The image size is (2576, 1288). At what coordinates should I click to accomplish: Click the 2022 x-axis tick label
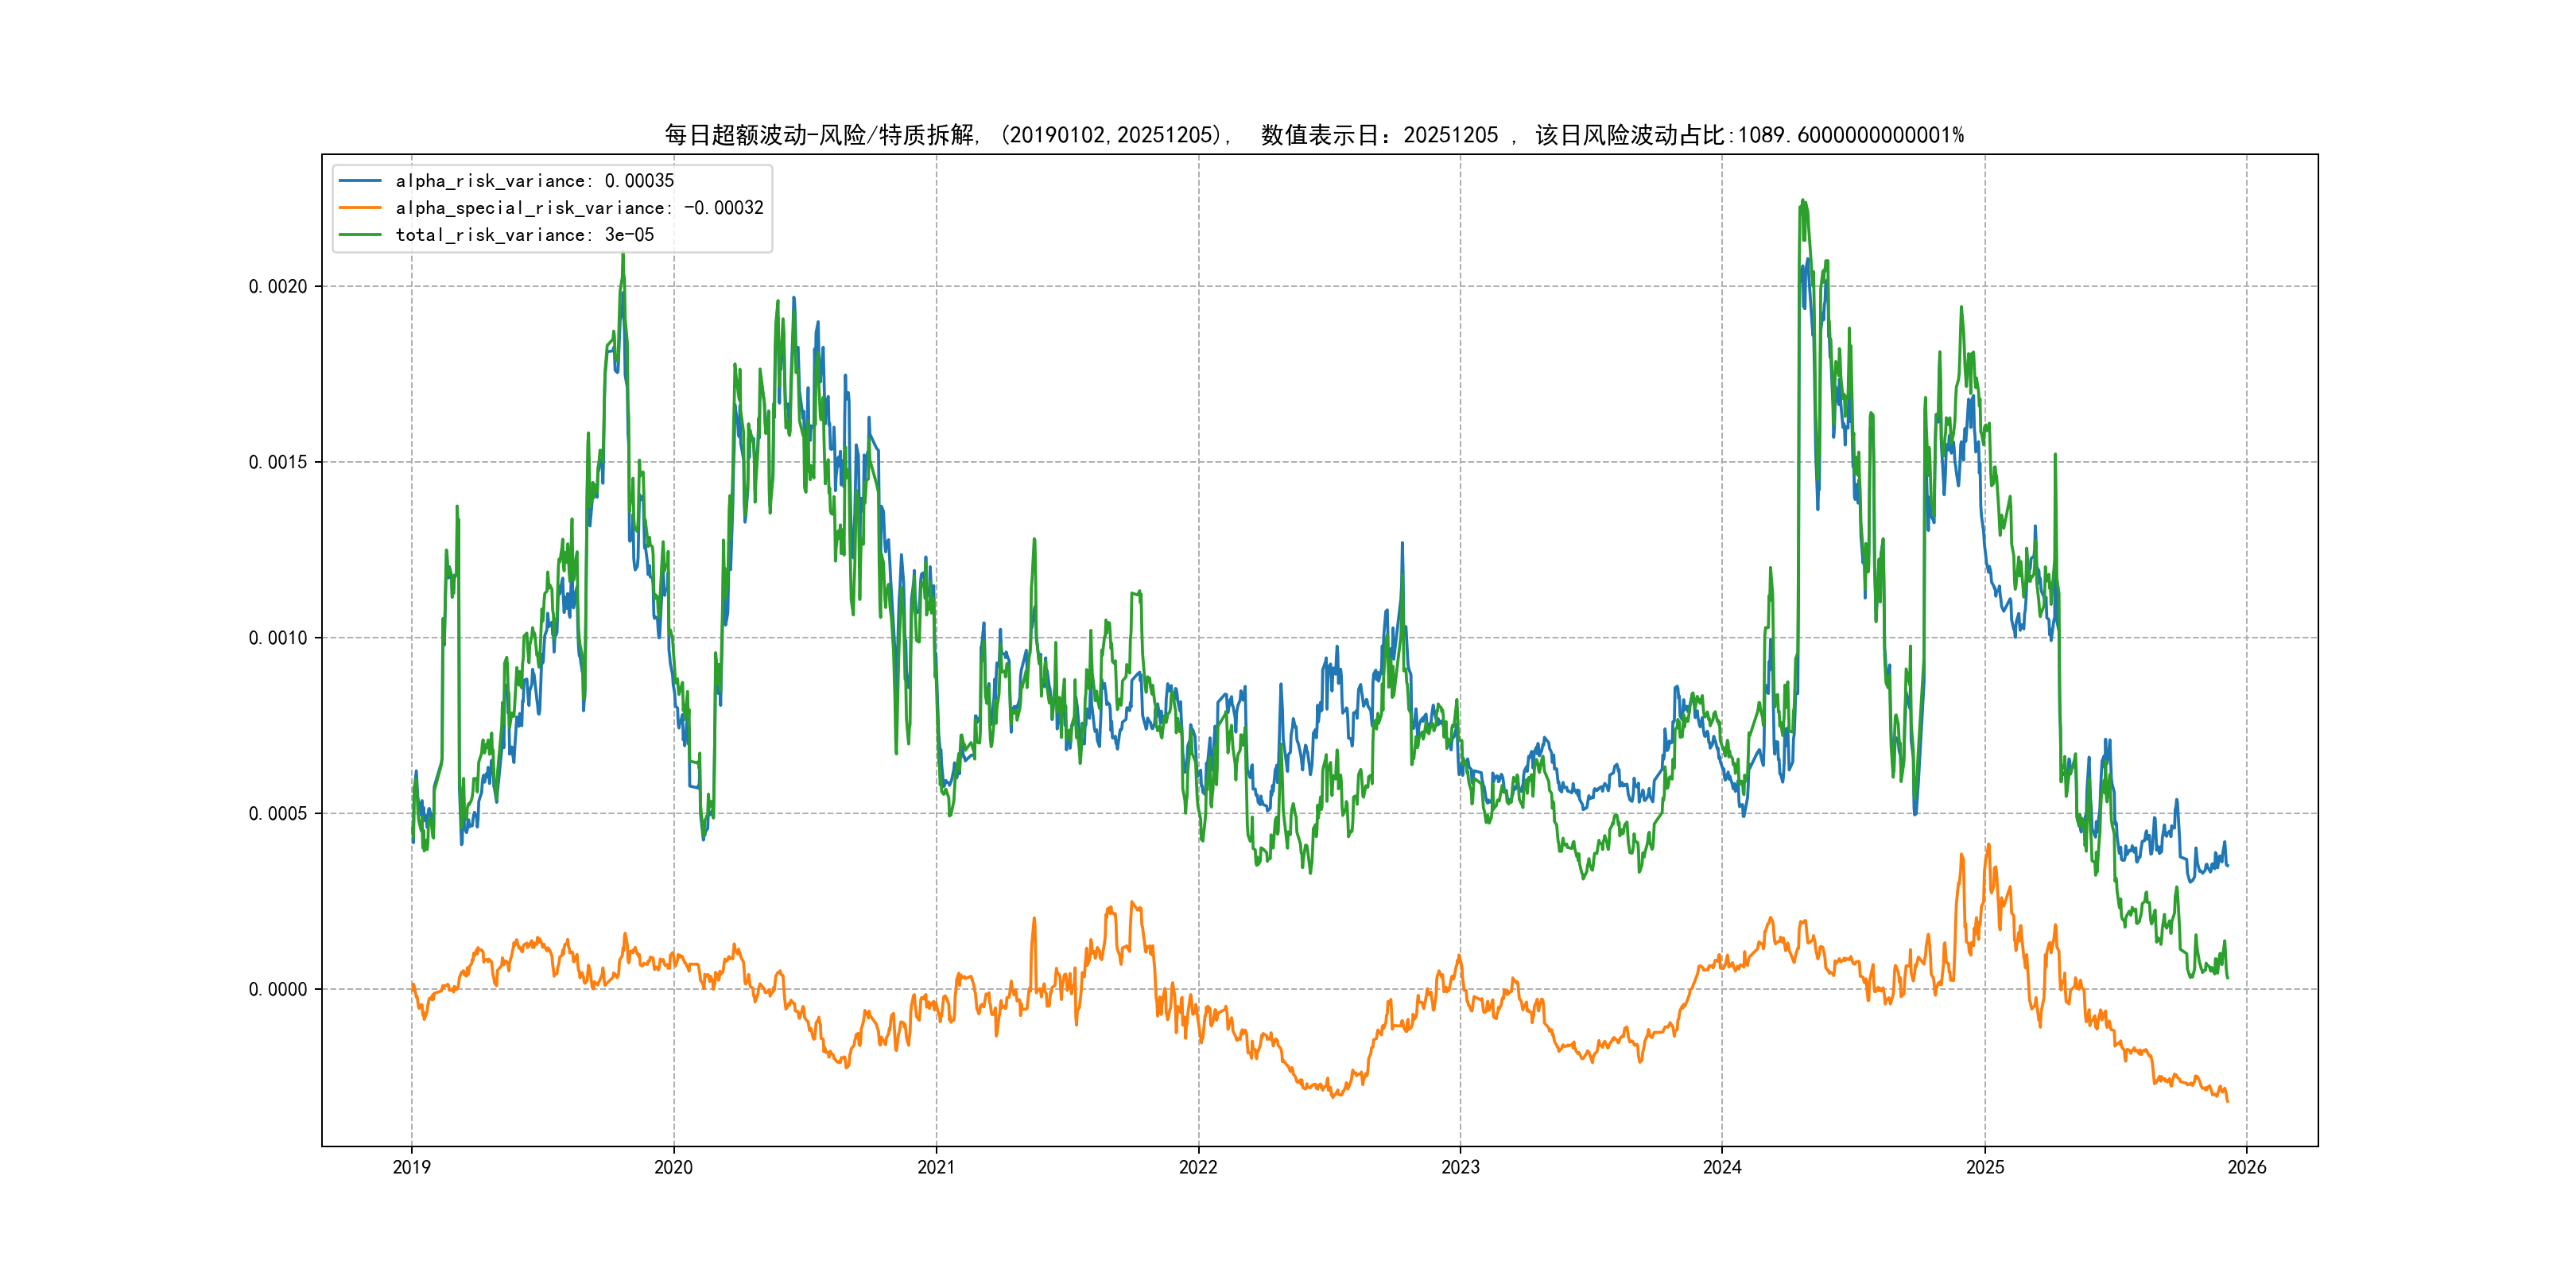[1198, 1167]
